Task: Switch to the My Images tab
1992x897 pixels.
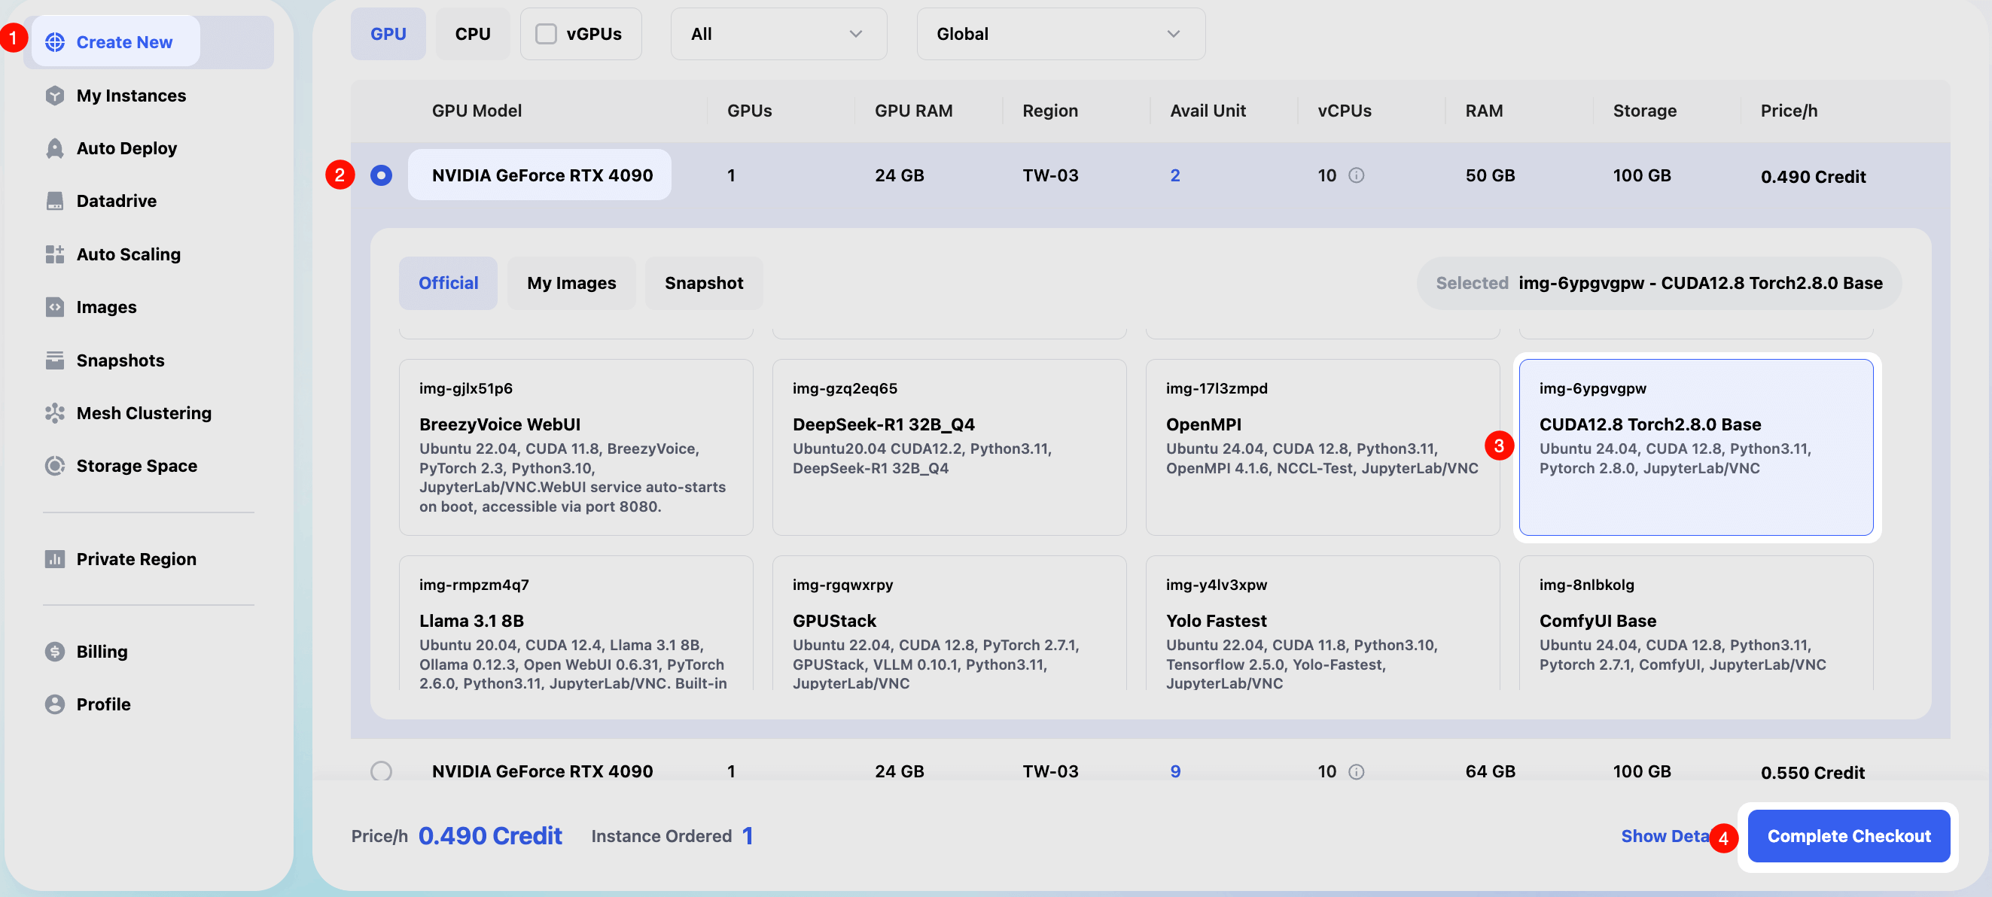Action: 571,283
